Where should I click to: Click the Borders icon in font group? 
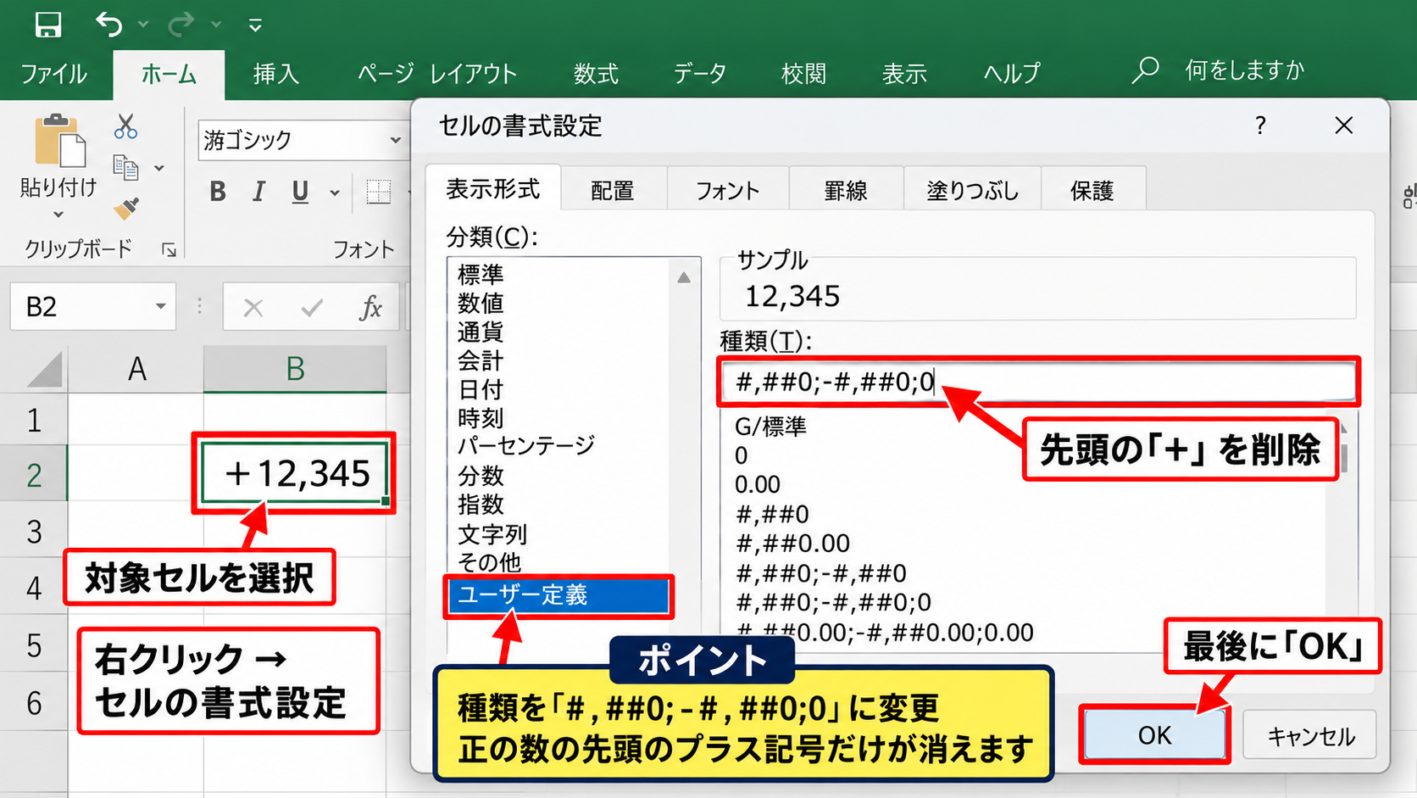[x=378, y=193]
